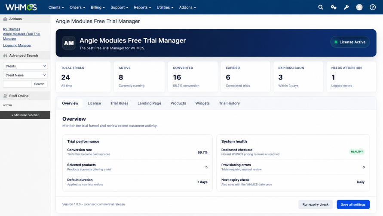This screenshot has height=216, width=383.
Task: Open the help question mark icon
Action: [373, 7]
